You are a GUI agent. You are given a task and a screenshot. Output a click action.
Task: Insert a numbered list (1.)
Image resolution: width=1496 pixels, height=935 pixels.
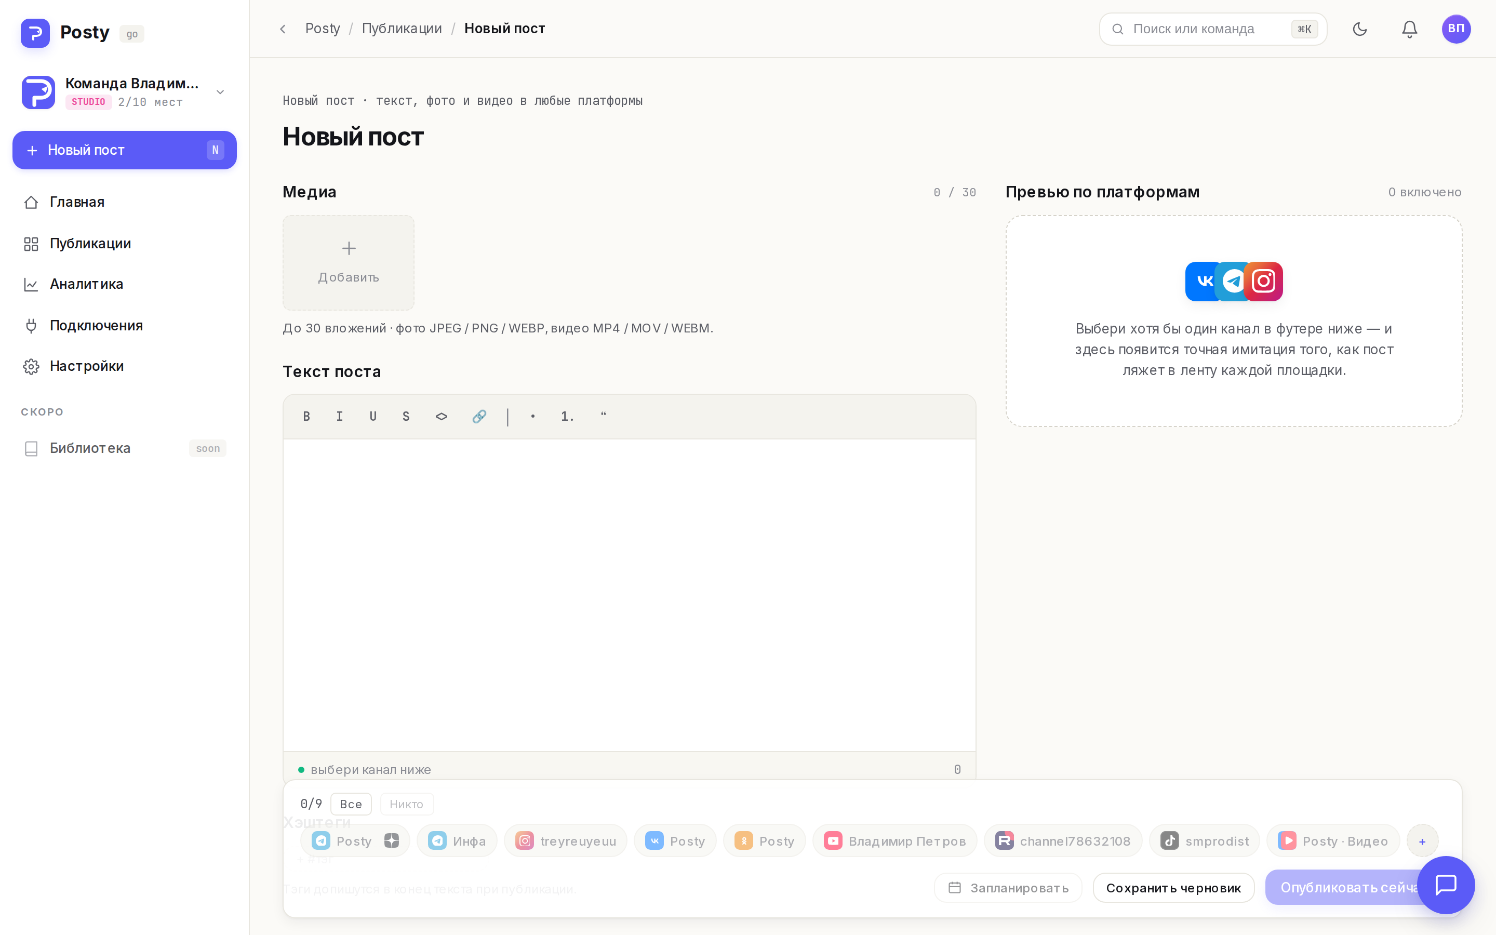567,416
